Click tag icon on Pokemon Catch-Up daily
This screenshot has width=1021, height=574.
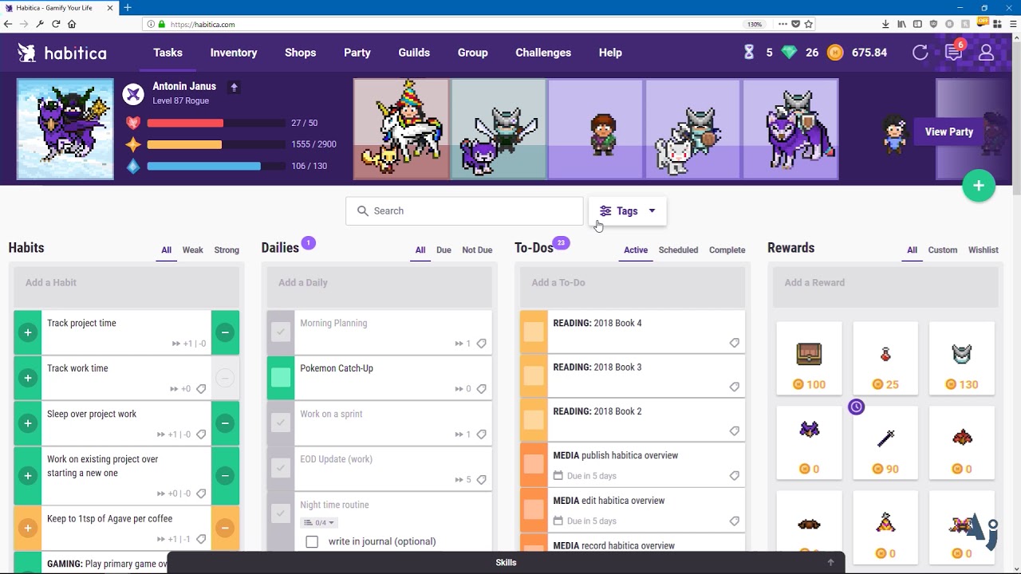pos(482,389)
